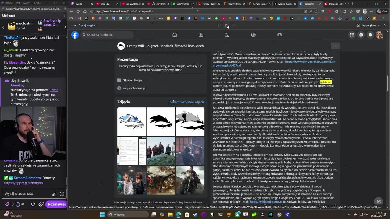Open the taskbar volume icon

point(366,214)
